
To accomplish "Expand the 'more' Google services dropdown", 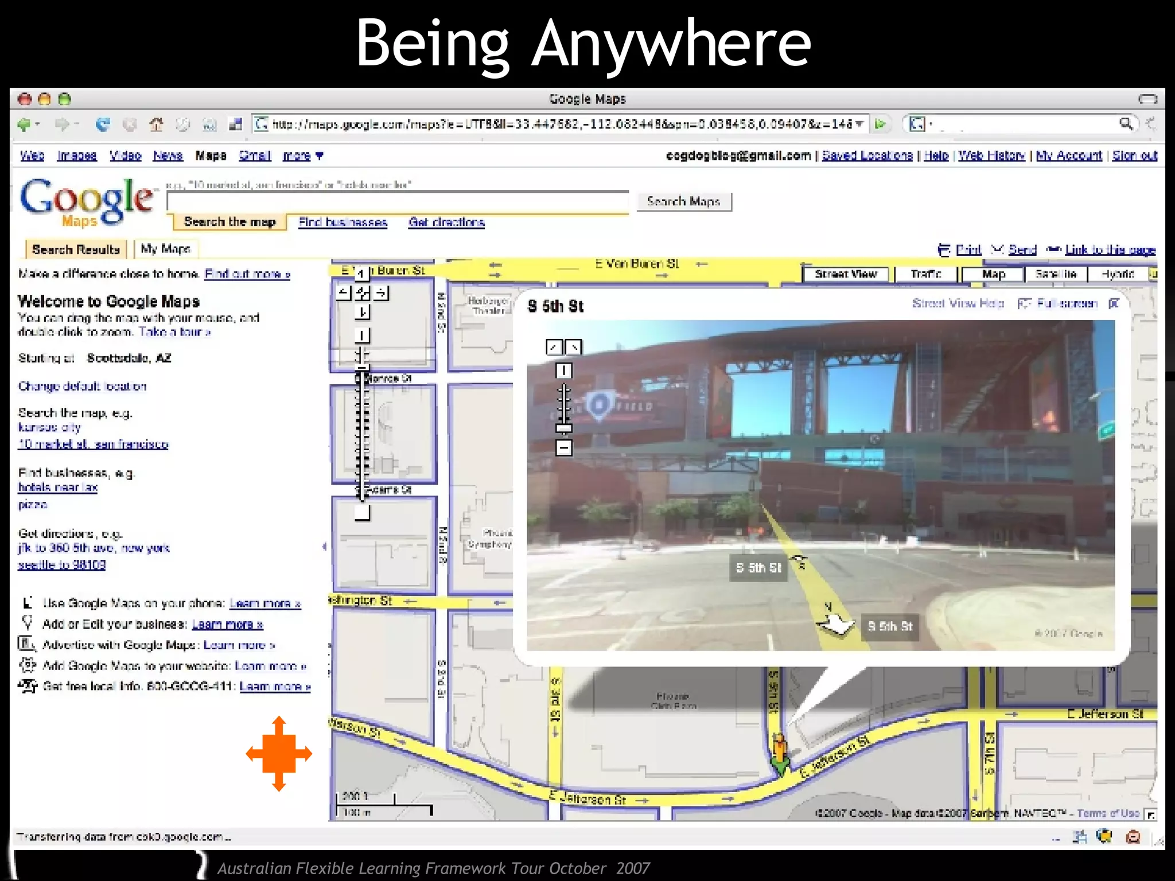I will click(x=303, y=155).
